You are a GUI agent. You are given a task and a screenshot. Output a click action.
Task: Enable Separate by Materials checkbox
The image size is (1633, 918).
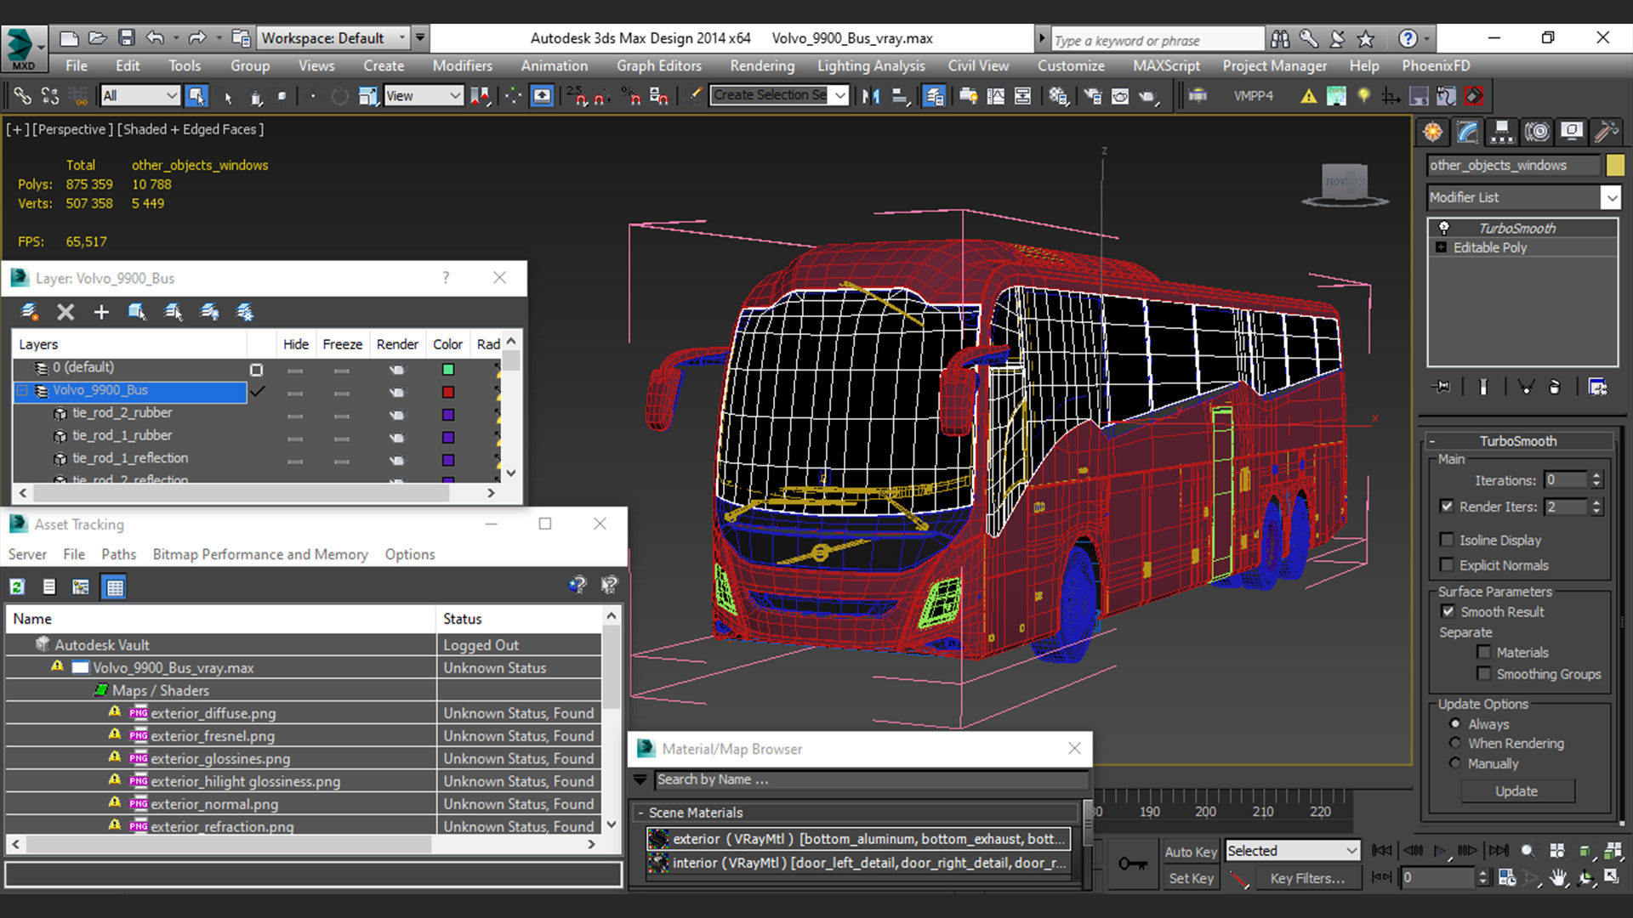tap(1483, 652)
